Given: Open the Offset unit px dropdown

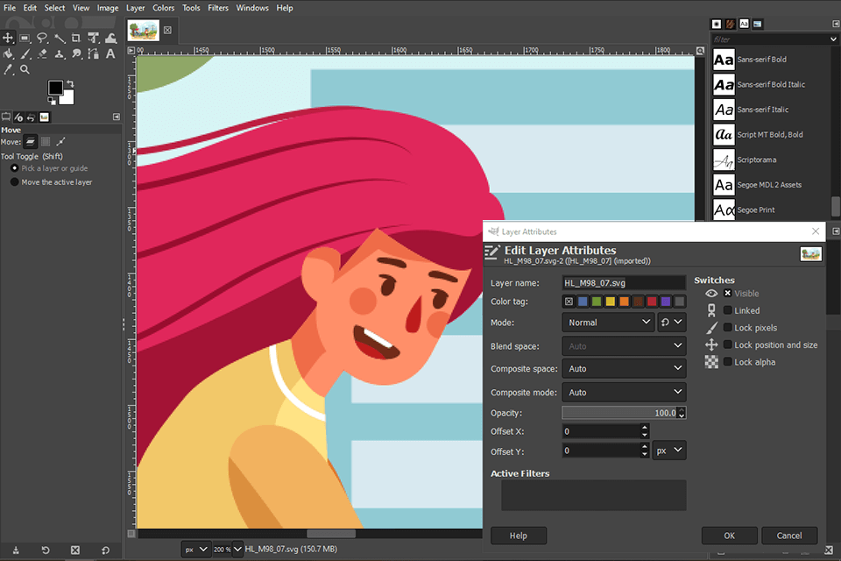Looking at the screenshot, I should click(x=670, y=451).
